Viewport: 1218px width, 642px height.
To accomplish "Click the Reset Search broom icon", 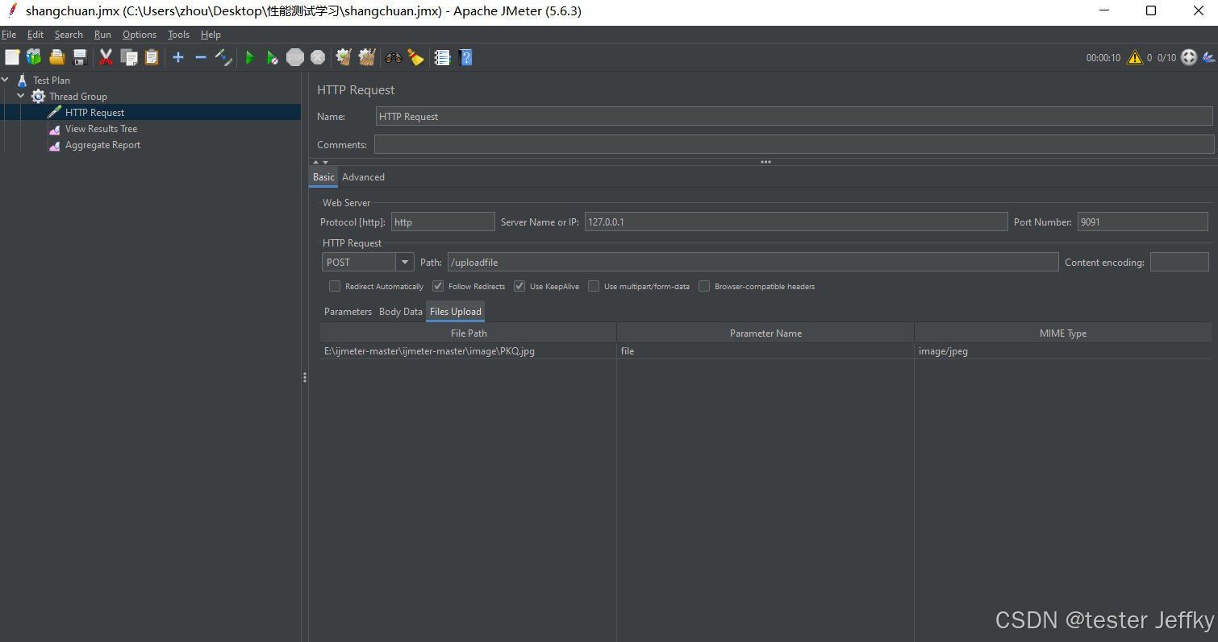I will click(x=415, y=57).
